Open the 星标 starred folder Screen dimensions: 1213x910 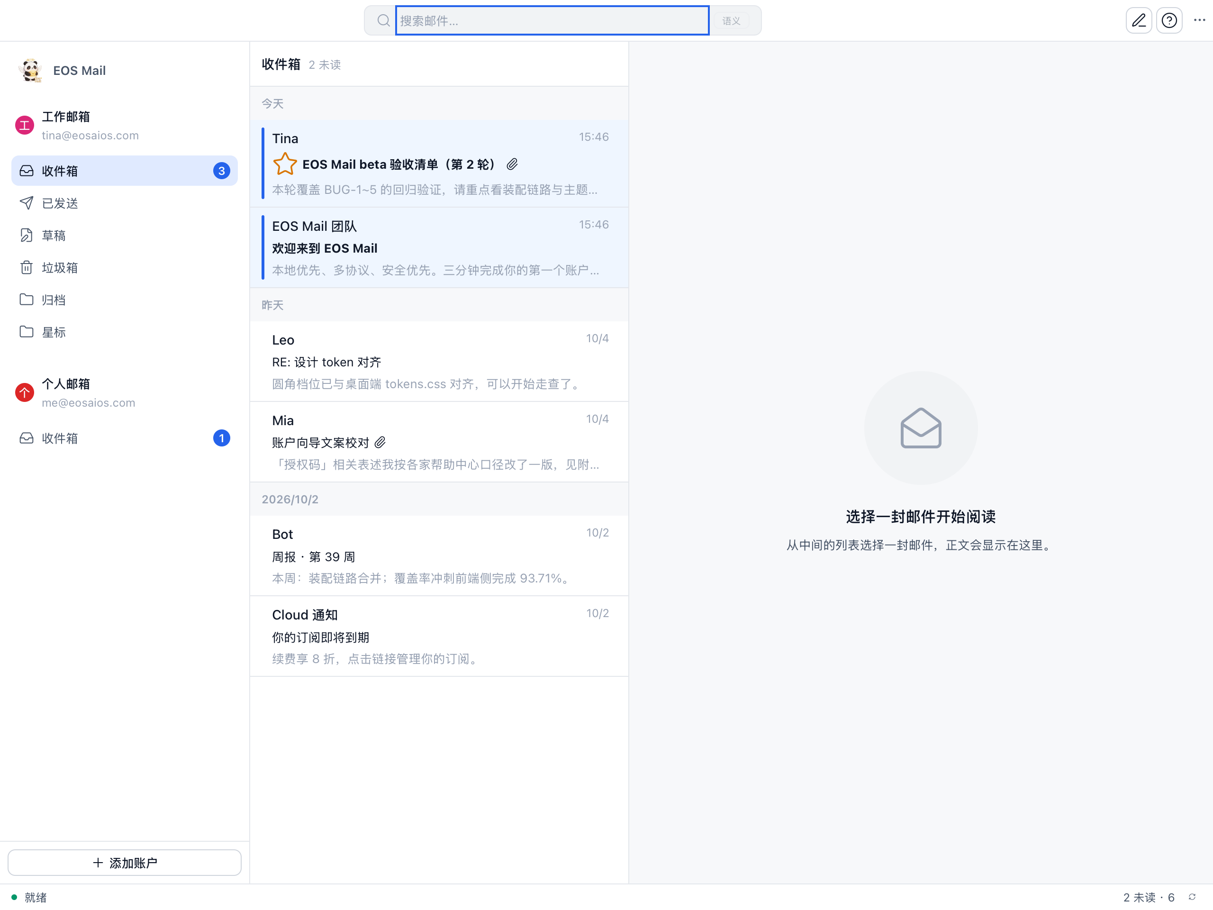(125, 332)
